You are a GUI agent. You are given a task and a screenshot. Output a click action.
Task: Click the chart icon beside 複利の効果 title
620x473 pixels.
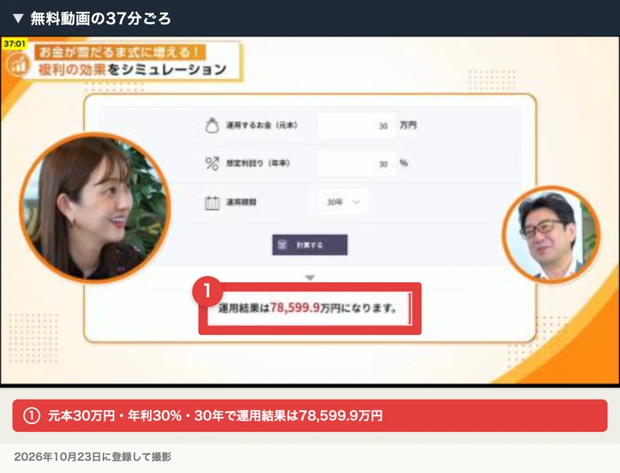click(18, 65)
